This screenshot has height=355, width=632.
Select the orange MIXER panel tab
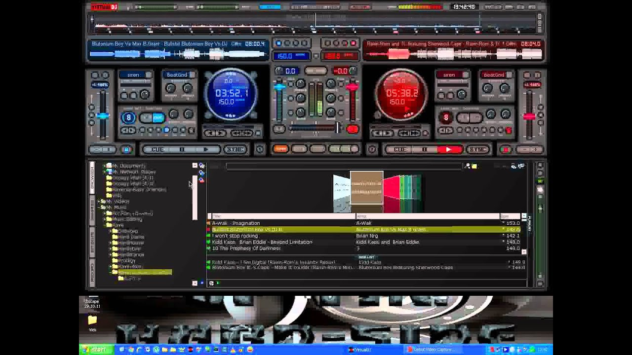(x=280, y=149)
